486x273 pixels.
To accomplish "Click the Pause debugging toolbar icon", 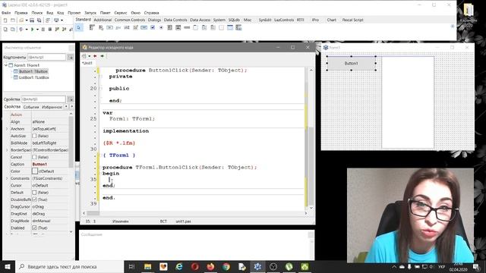I will coord(43,29).
